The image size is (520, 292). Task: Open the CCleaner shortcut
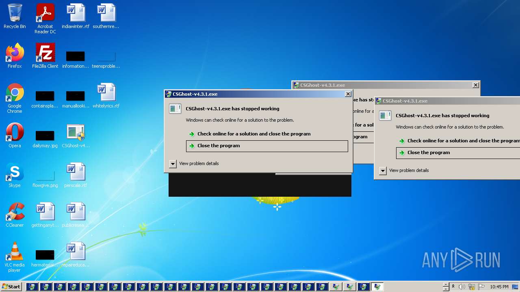(x=15, y=215)
